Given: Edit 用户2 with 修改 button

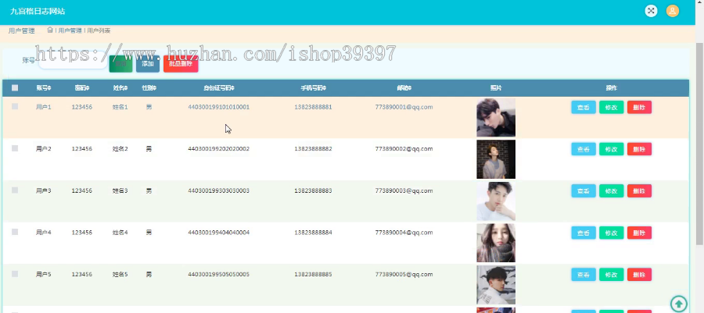Looking at the screenshot, I should 611,149.
